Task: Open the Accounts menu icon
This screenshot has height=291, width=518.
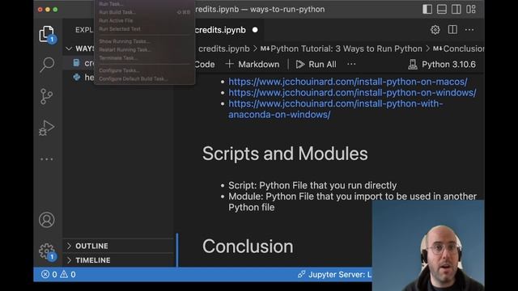Action: pyautogui.click(x=47, y=220)
